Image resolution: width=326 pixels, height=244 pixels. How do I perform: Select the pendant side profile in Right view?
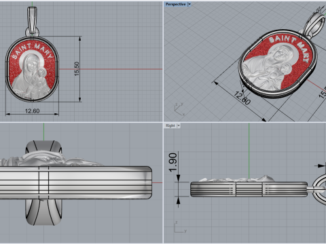pyautogui.click(x=249, y=188)
